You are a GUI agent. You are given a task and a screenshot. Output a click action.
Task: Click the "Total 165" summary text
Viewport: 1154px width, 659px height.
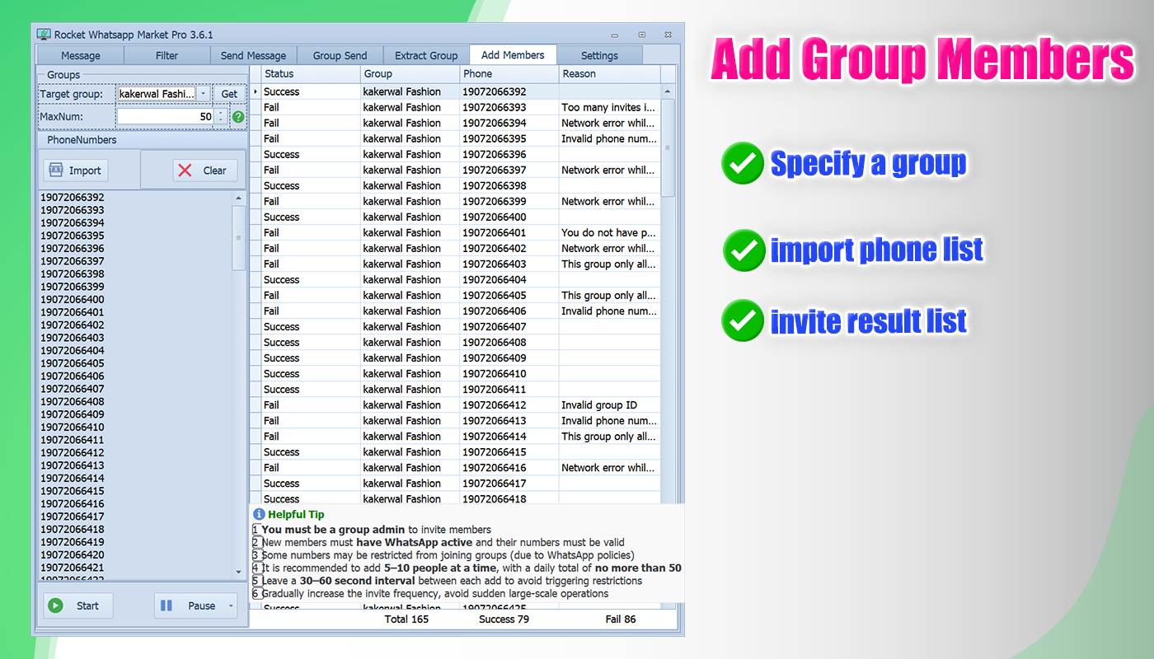[406, 619]
